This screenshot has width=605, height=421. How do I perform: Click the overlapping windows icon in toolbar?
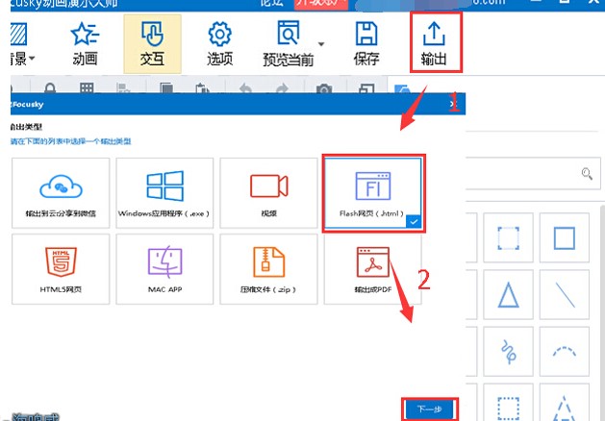coord(366,88)
